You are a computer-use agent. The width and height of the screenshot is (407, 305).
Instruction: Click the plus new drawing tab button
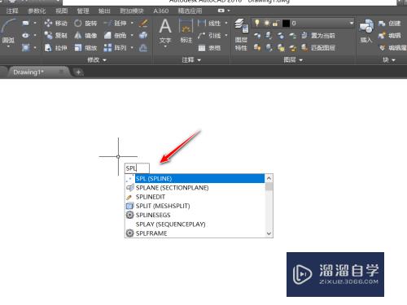coord(78,72)
